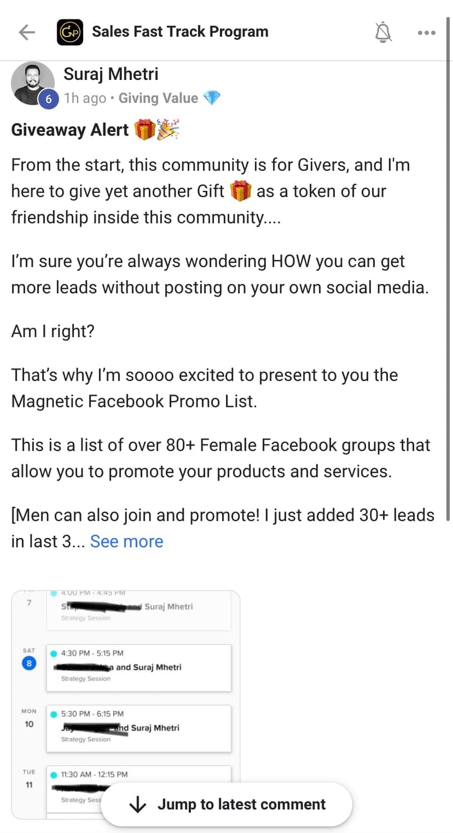Screen dimensions: 453x833
Task: Click the vertical scrollbar on the right edge
Action: (x=447, y=267)
